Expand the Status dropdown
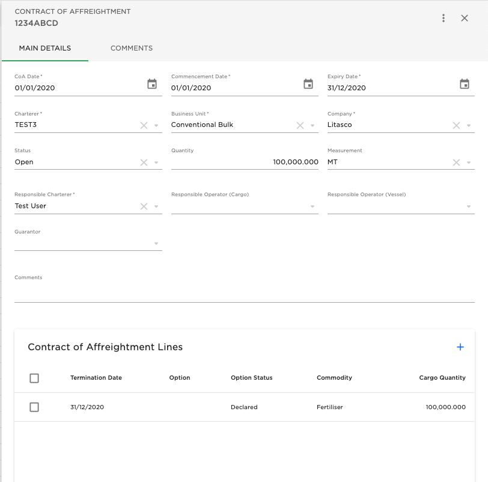Viewport: 488px width, 482px height. click(156, 162)
